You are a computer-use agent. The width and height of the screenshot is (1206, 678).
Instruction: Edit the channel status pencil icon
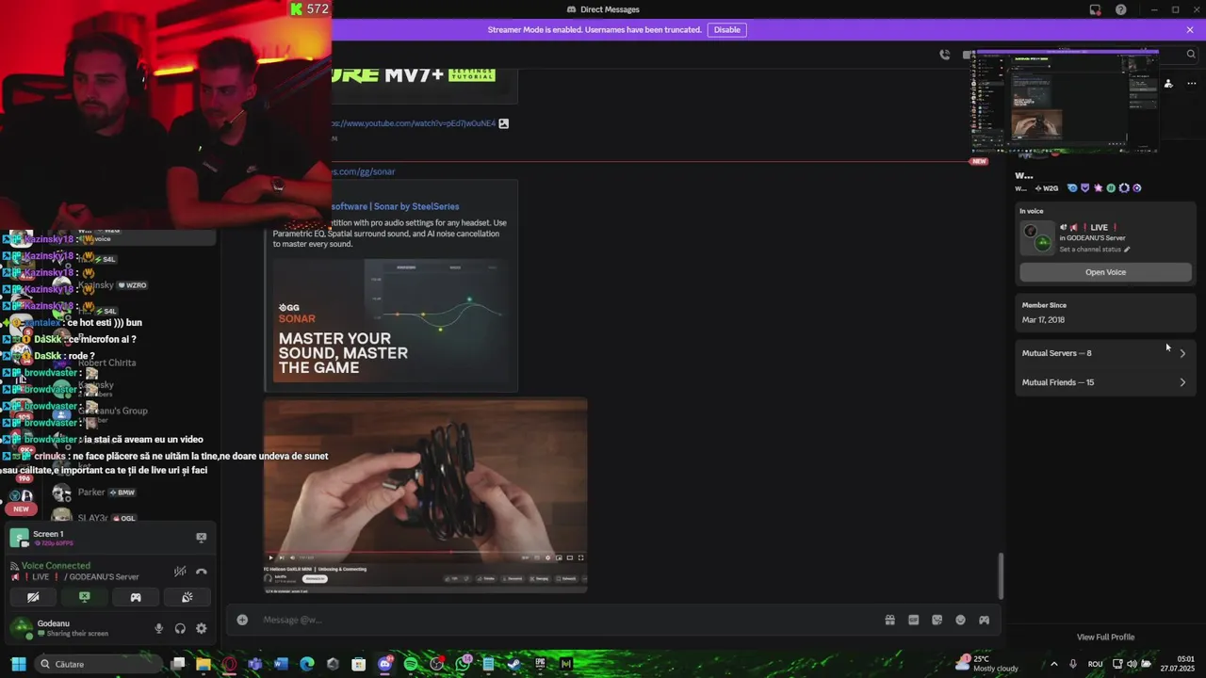click(x=1127, y=250)
